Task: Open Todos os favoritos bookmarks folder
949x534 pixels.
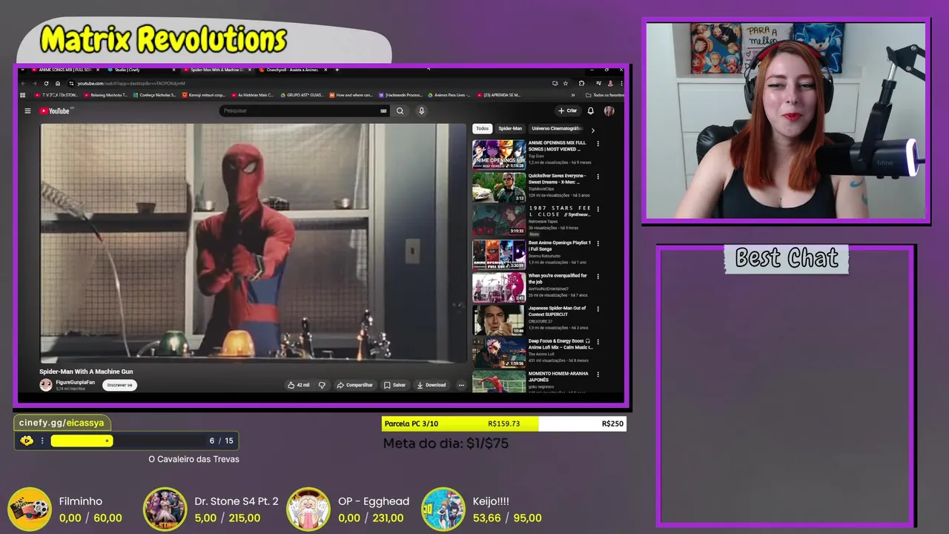Action: pos(604,95)
